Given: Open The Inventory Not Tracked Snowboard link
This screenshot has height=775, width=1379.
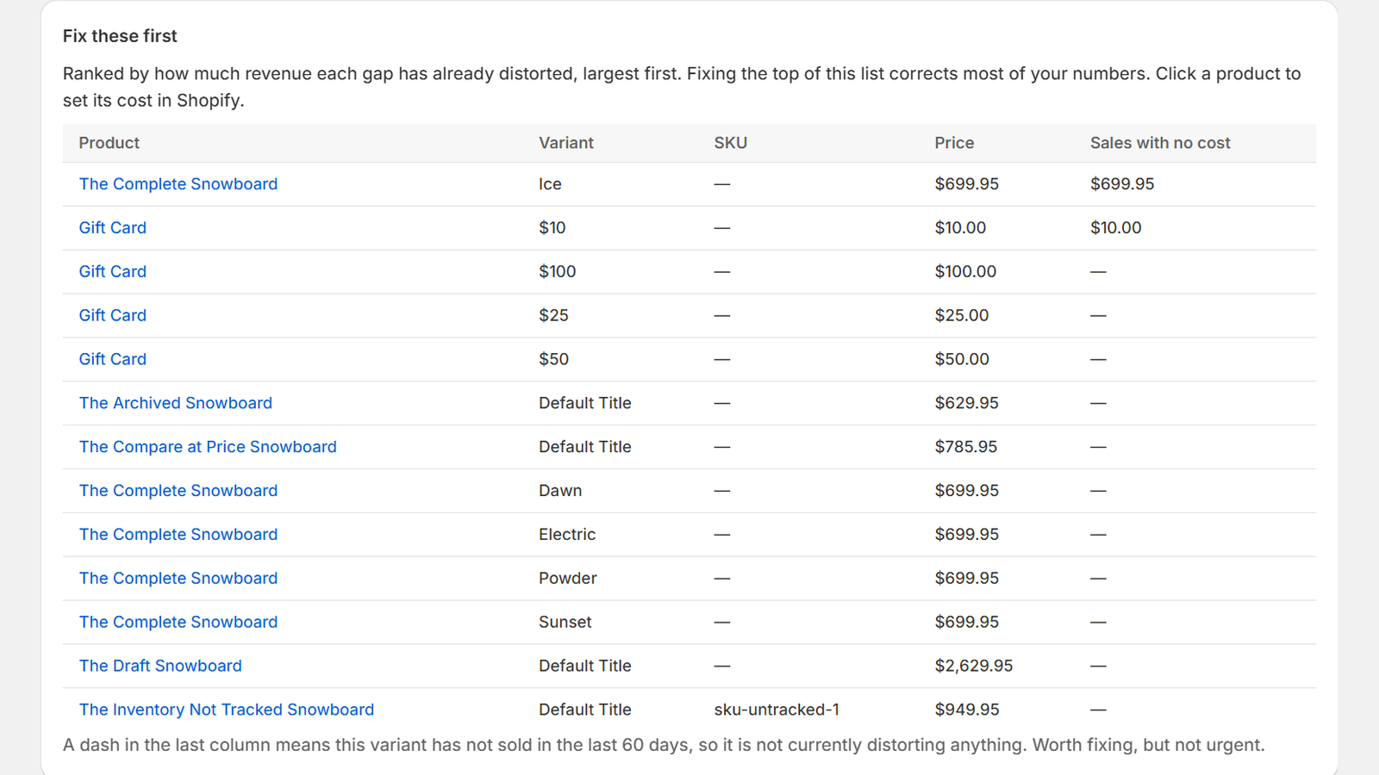Looking at the screenshot, I should [x=227, y=710].
